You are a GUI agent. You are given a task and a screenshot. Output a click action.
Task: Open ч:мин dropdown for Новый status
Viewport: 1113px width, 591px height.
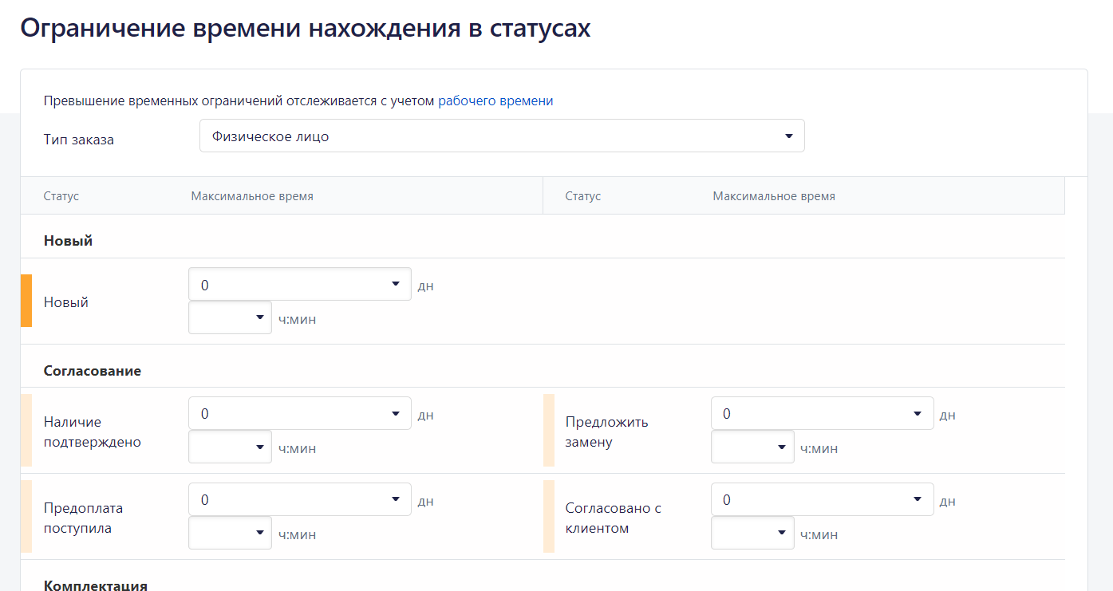tap(230, 318)
